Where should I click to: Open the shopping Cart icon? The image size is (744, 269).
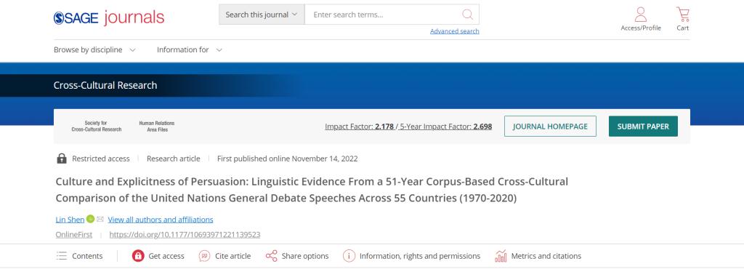coord(683,15)
